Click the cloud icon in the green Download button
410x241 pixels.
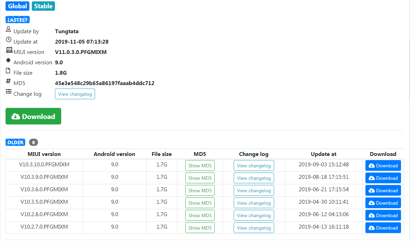[x=16, y=117]
